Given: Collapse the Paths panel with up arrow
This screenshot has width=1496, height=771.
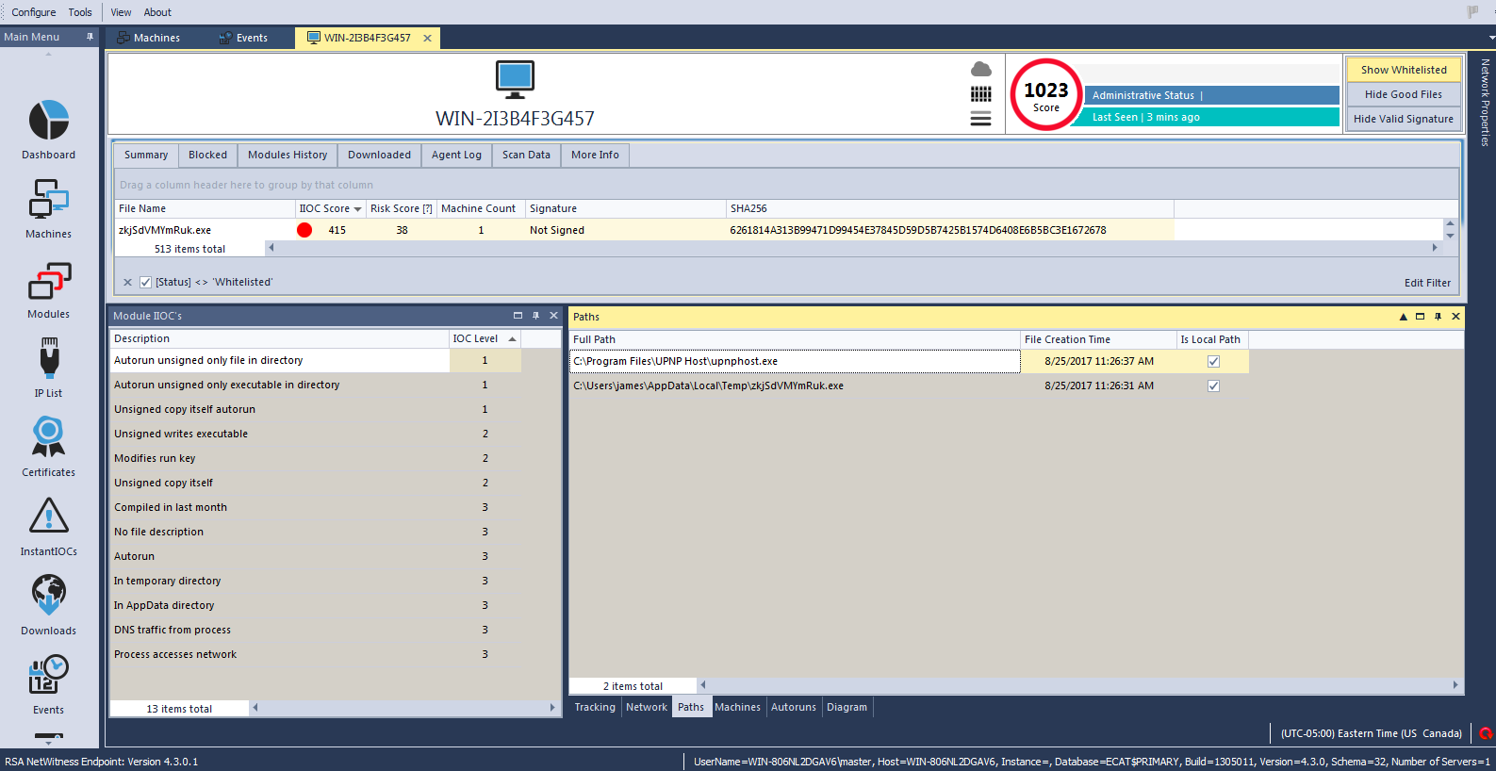Looking at the screenshot, I should [1403, 317].
